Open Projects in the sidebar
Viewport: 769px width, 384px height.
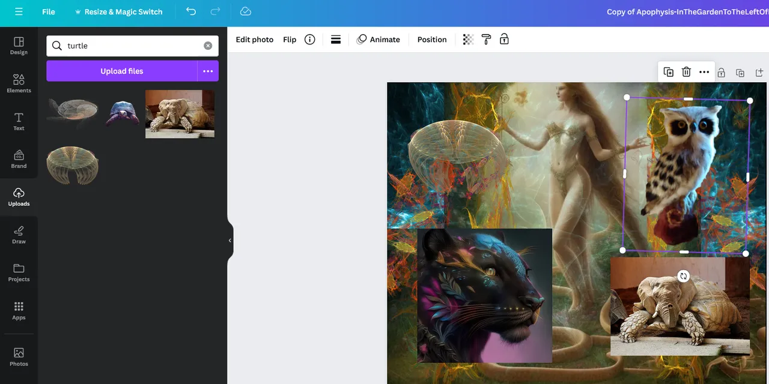click(19, 272)
